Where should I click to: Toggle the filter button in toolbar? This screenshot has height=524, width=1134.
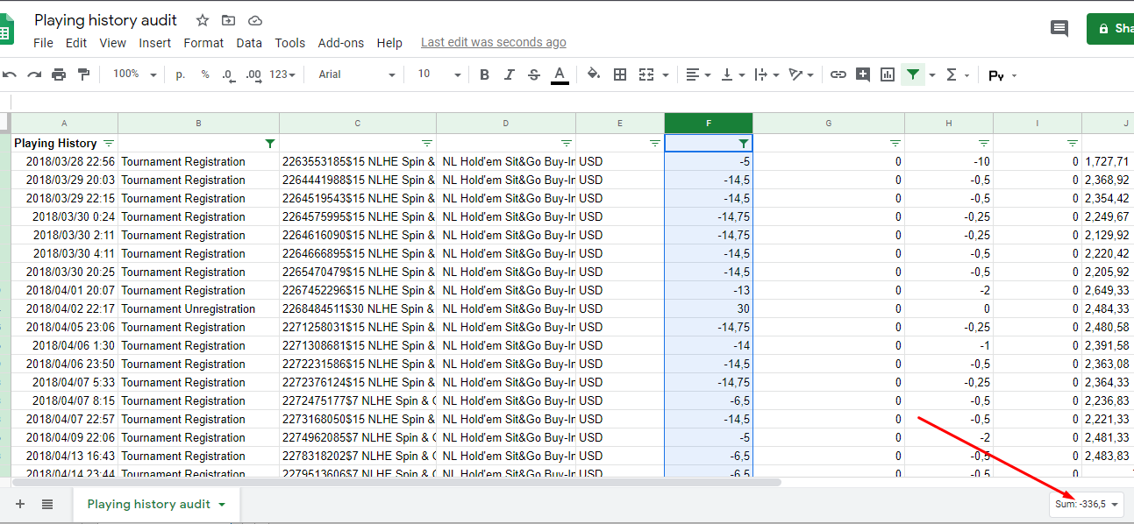coord(913,74)
